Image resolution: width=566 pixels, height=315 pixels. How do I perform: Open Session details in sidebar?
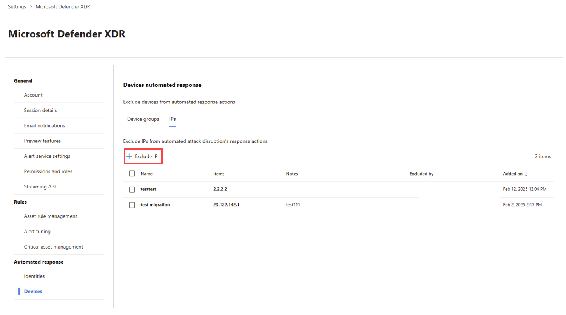(40, 110)
